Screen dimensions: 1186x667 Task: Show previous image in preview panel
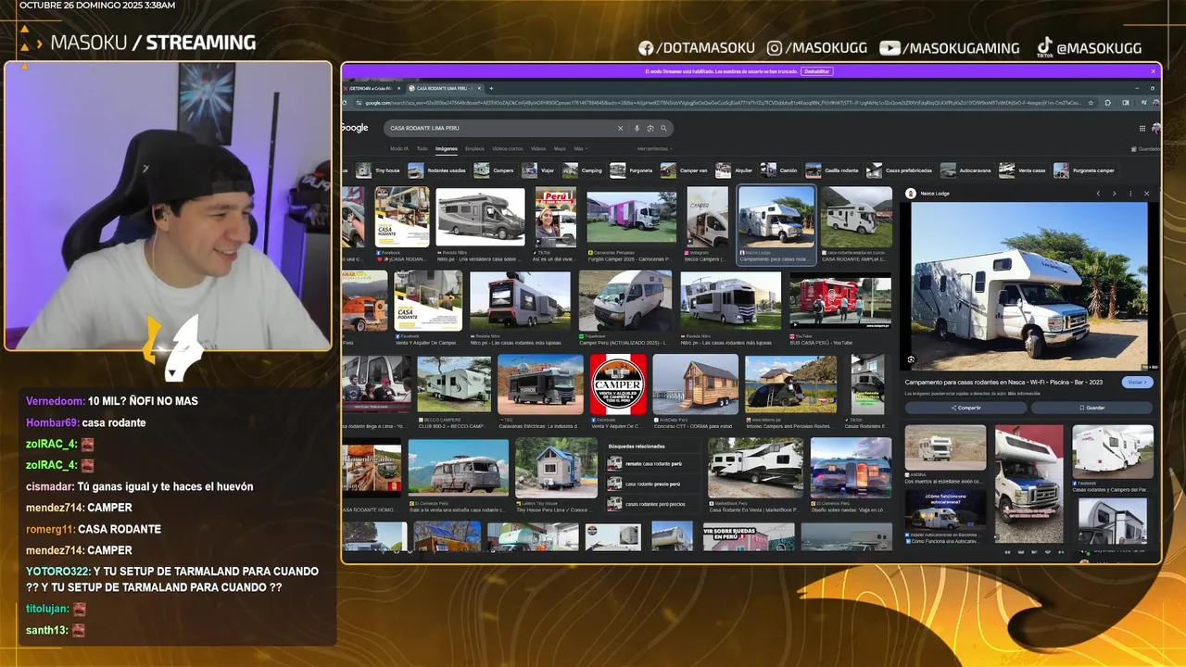[1098, 194]
